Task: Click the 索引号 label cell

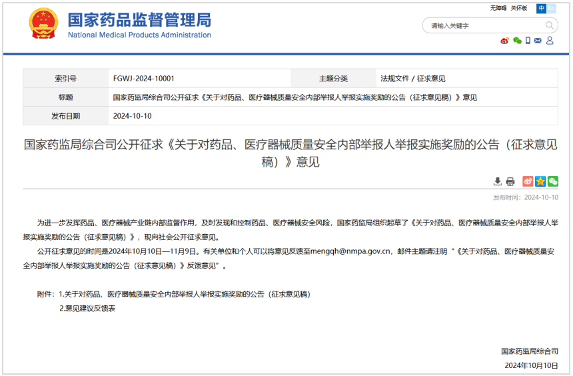Action: pos(66,78)
